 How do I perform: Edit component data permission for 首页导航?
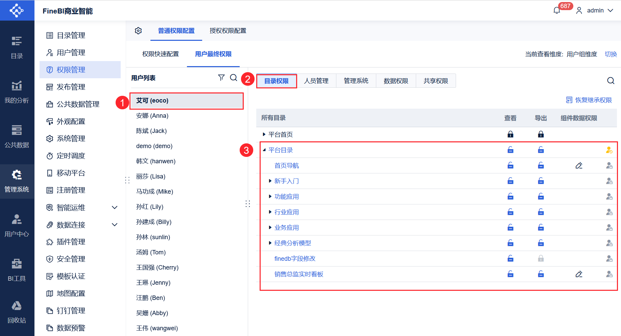[x=579, y=166]
